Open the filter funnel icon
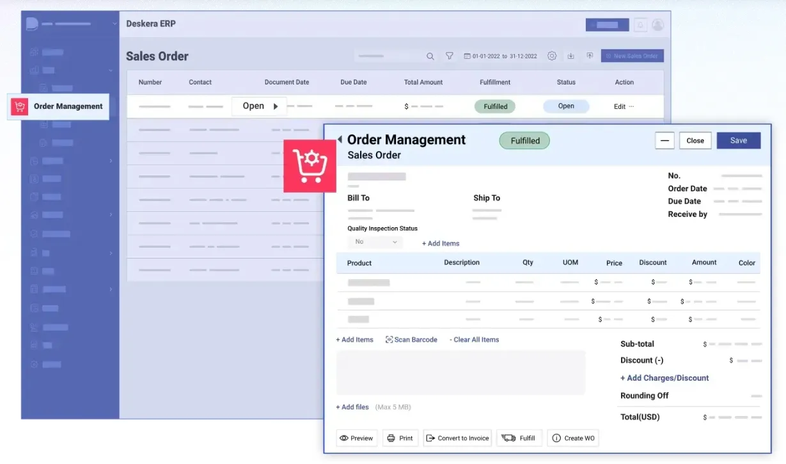Viewport: 786px width, 464px height. point(450,56)
